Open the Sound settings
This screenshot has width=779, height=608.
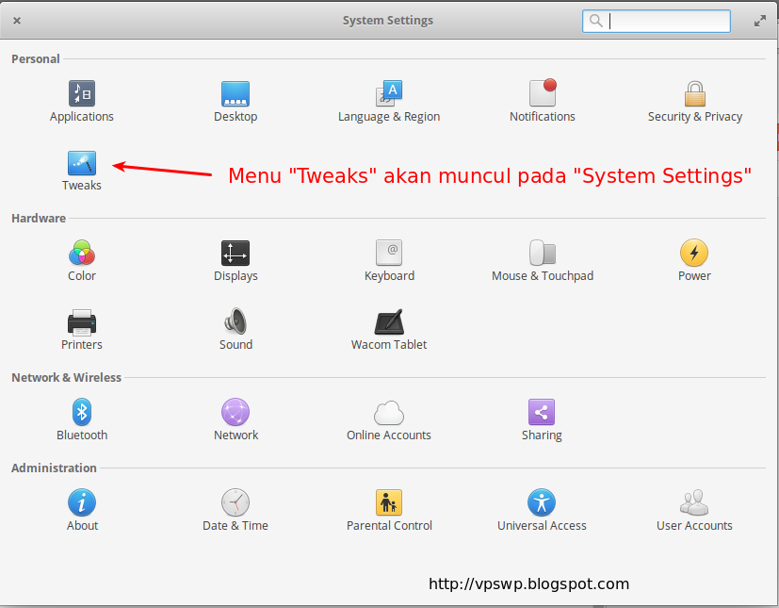coord(235,330)
